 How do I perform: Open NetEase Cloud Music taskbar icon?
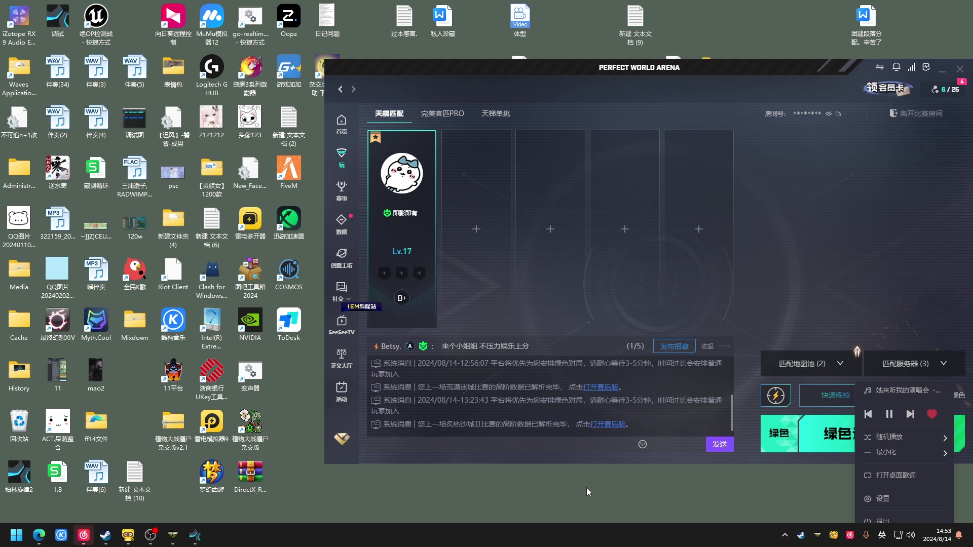tap(84, 535)
